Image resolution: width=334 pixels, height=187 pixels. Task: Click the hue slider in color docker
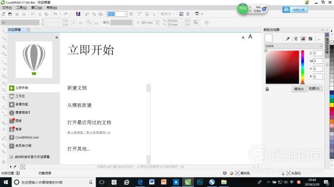tap(303, 67)
